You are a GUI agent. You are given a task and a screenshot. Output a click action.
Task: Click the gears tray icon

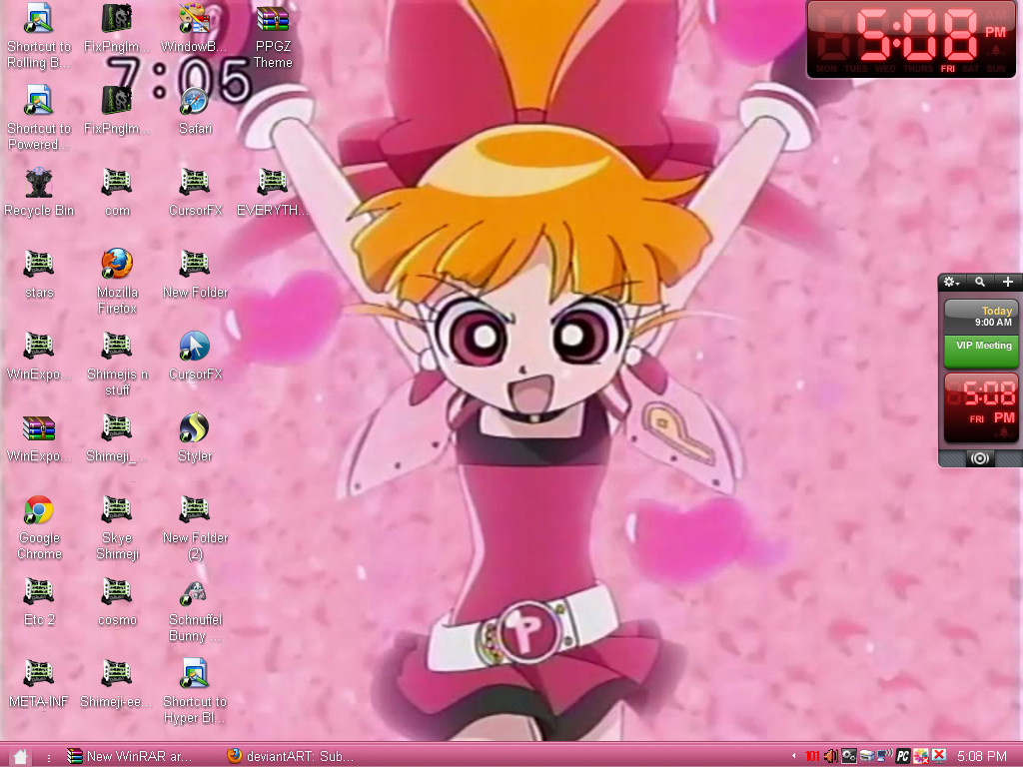click(848, 756)
